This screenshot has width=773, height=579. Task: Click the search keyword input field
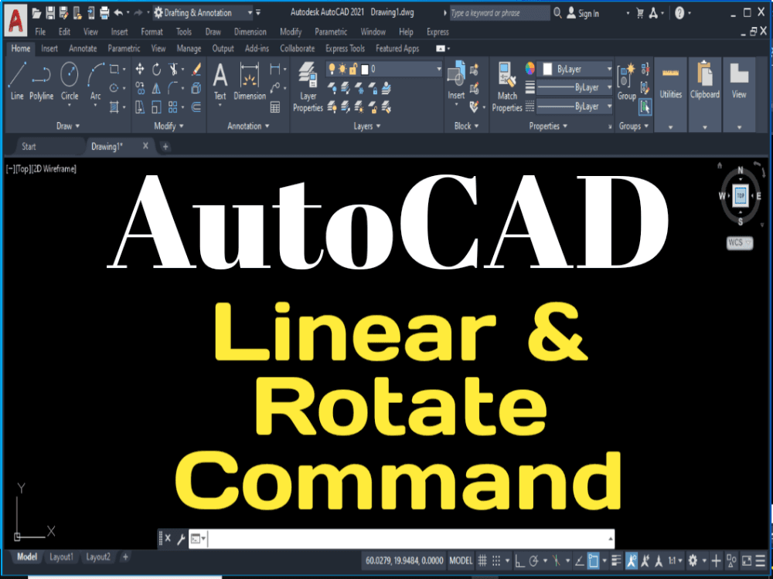[500, 13]
